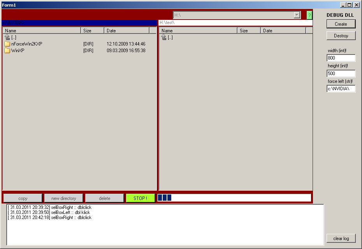Click the green help question mark icon

309,15
